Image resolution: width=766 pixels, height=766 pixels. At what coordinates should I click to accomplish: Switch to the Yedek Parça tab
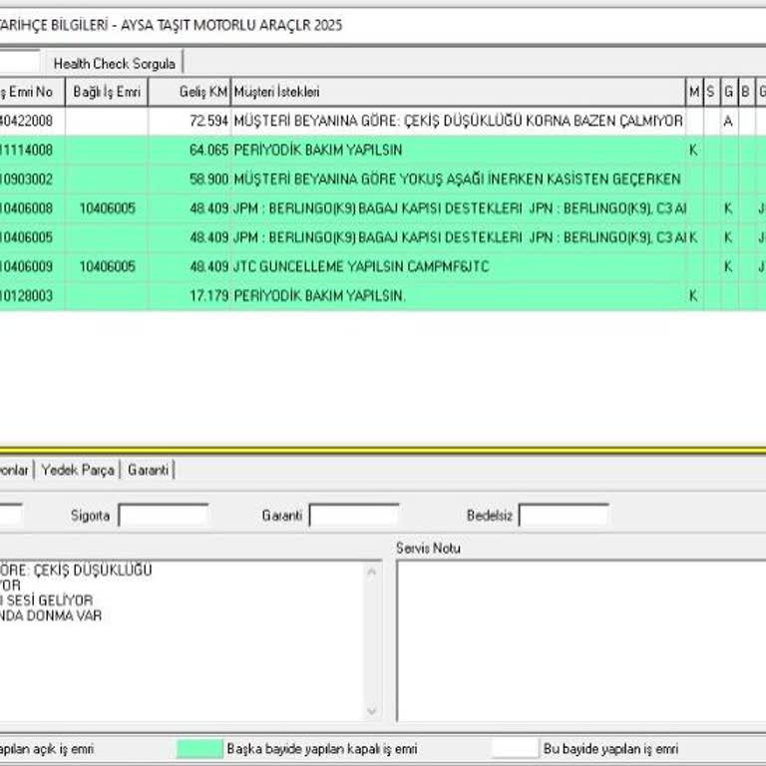(x=78, y=470)
